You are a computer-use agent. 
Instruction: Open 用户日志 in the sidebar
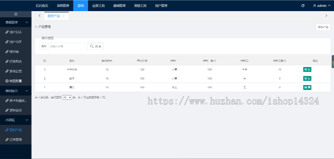pyautogui.click(x=16, y=32)
